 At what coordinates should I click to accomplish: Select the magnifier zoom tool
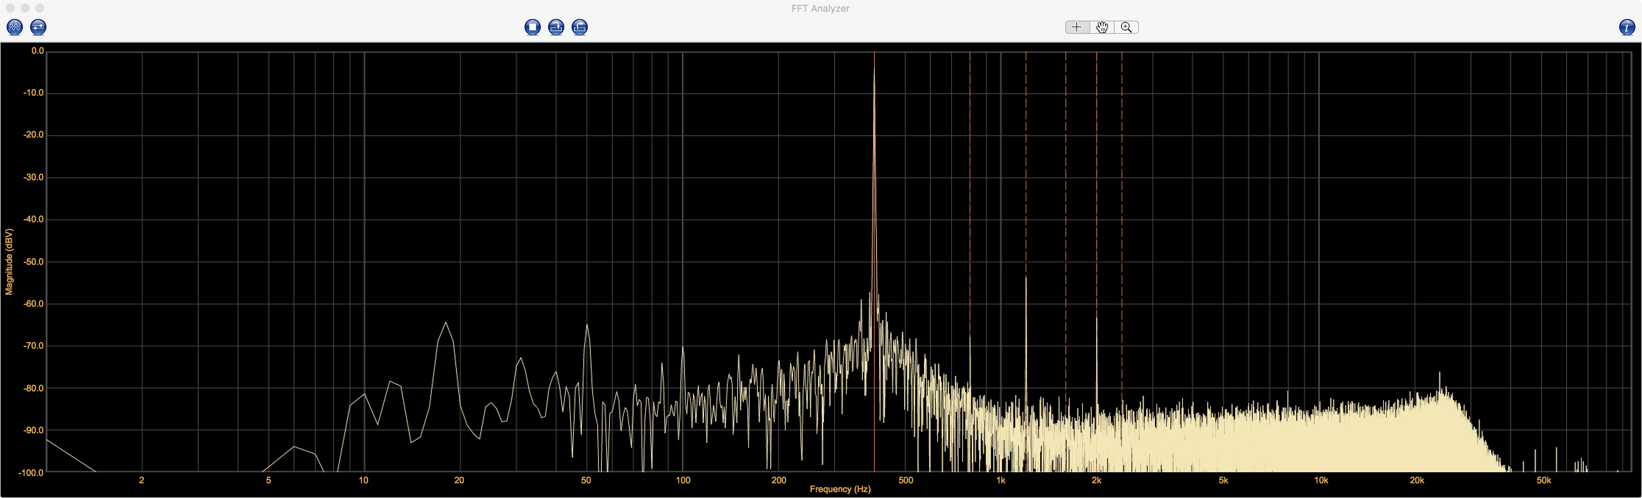(1126, 27)
